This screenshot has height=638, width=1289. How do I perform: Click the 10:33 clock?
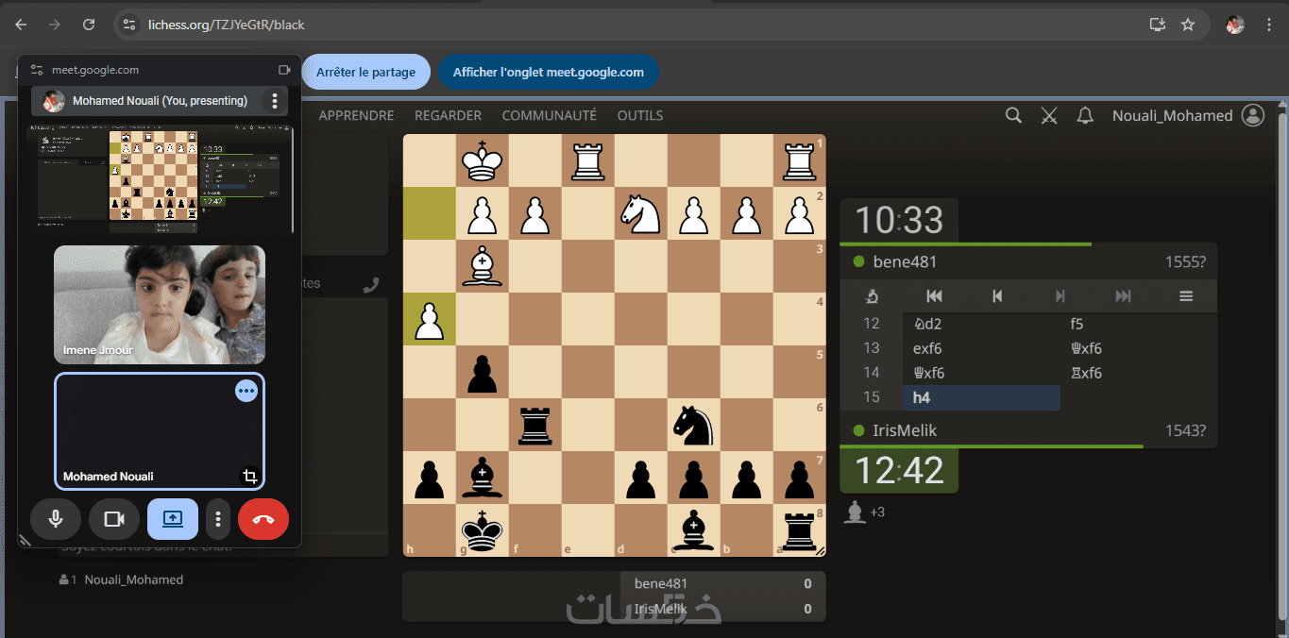[x=899, y=221]
